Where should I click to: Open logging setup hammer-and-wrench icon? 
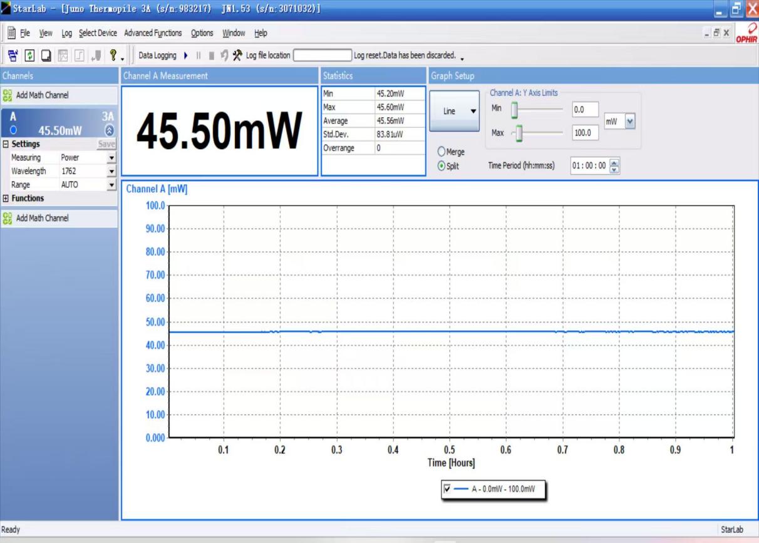point(237,55)
